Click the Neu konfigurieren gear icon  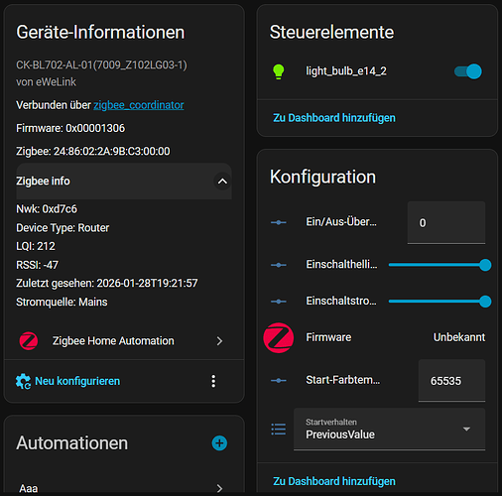coord(23,381)
